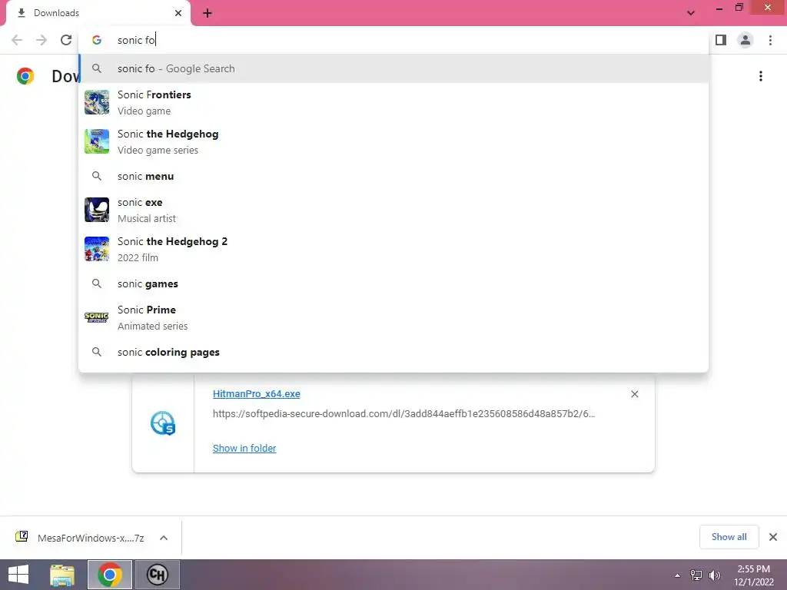Image resolution: width=787 pixels, height=590 pixels.
Task: Expand the MesaForWindows download options arrow
Action: pyautogui.click(x=164, y=538)
